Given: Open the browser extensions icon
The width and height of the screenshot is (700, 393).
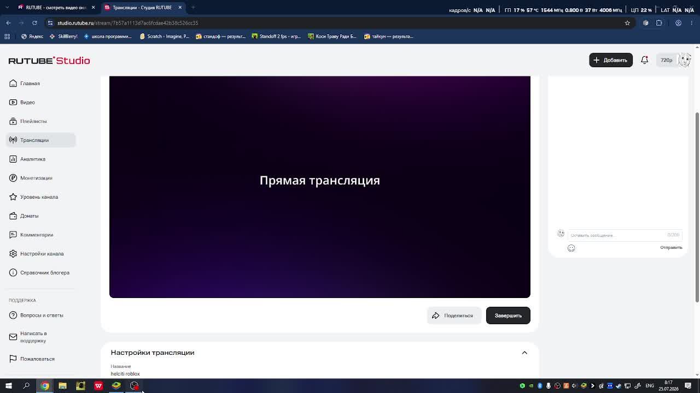Looking at the screenshot, I should [x=659, y=23].
